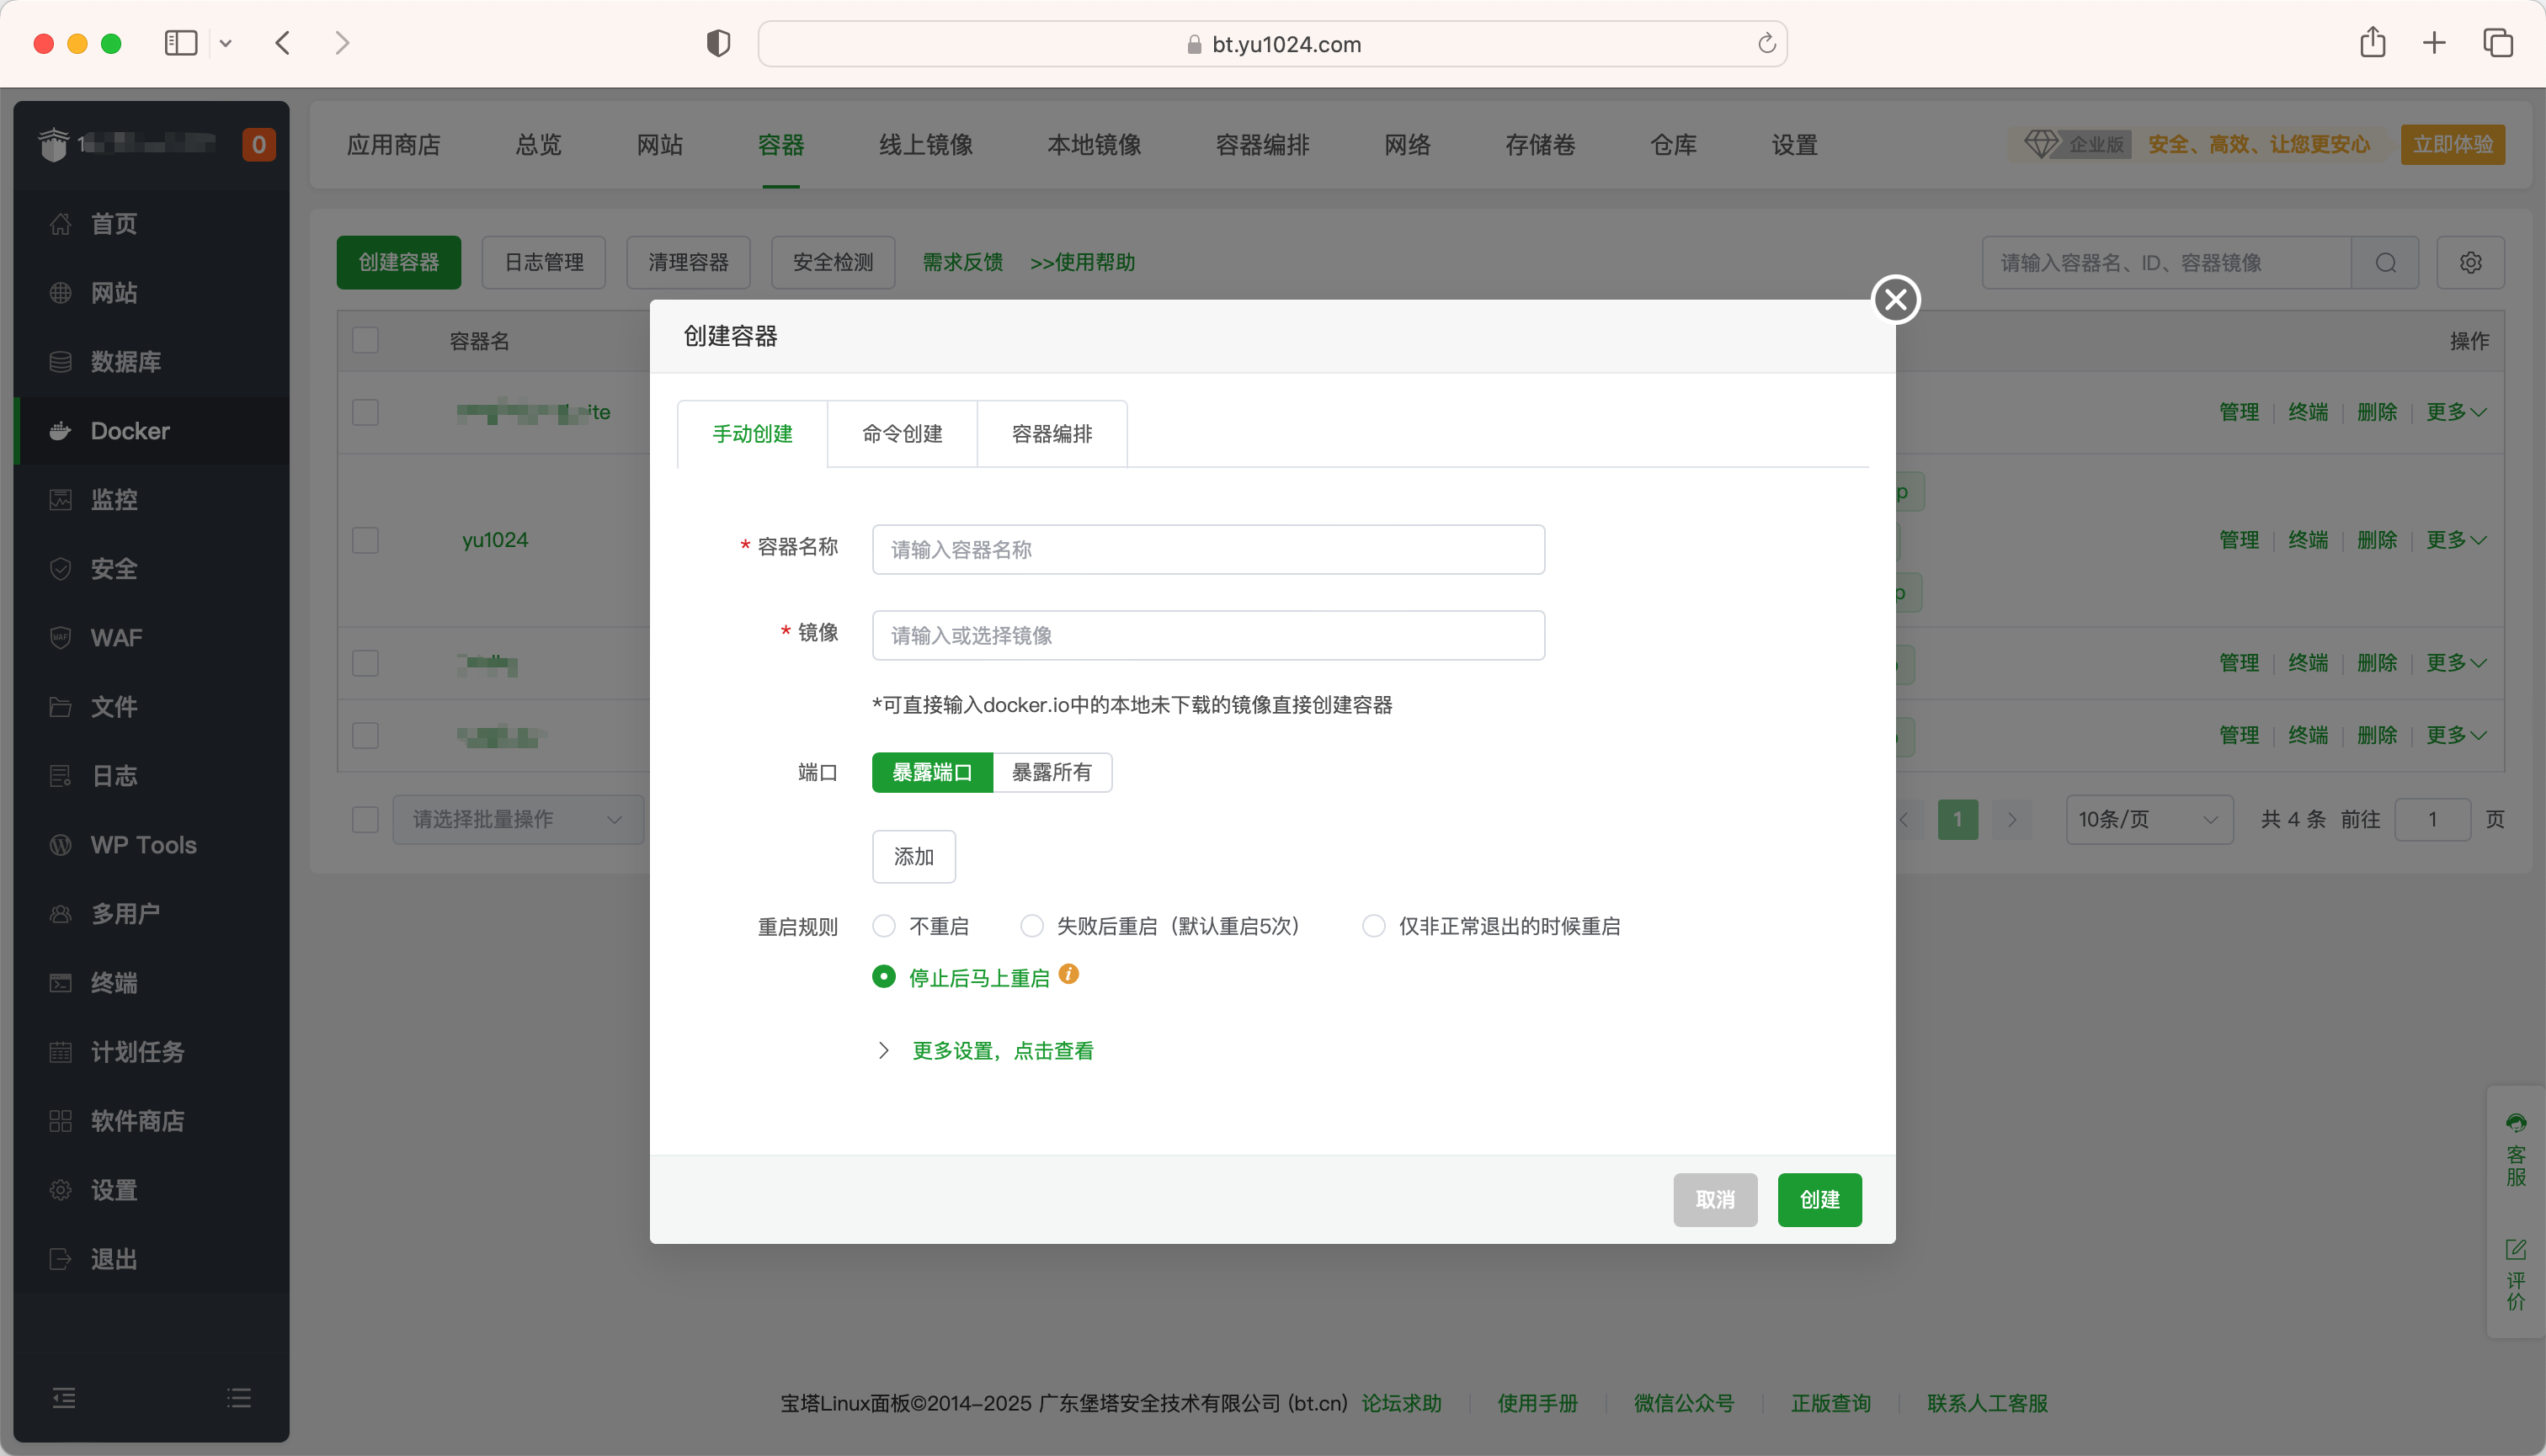This screenshot has height=1456, width=2546.
Task: Open the 10条/页 page size dropdown
Action: pos(2147,819)
